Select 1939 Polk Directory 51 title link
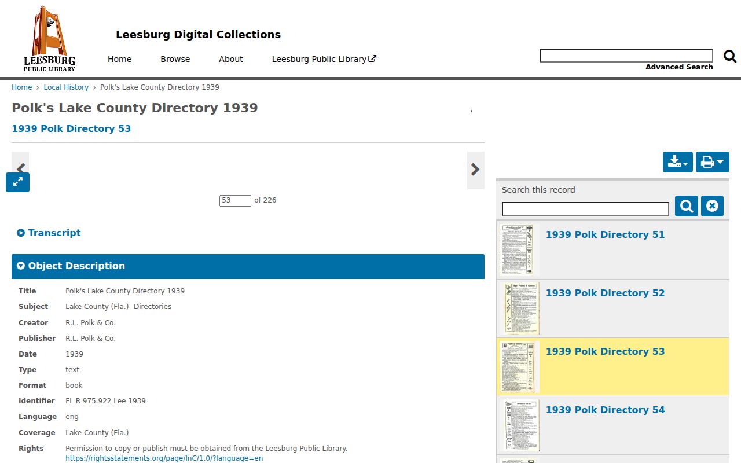741x463 pixels. coord(605,234)
